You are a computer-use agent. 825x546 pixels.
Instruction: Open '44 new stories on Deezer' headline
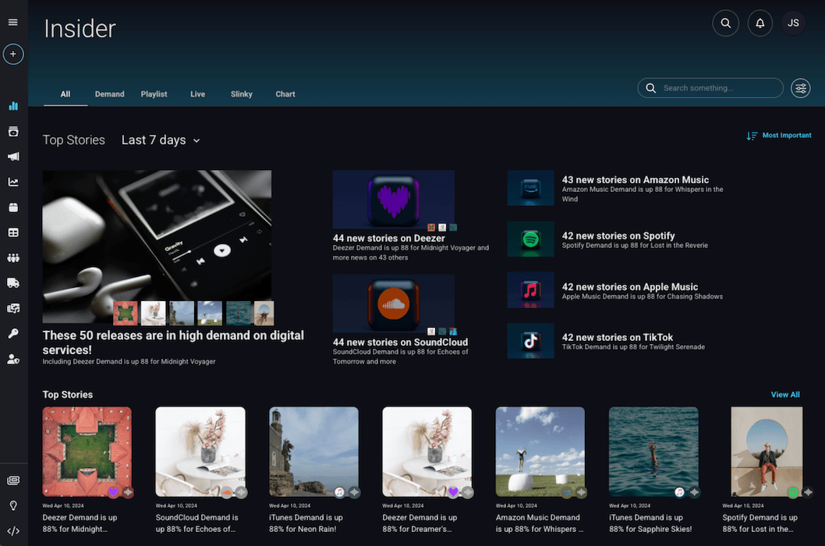click(389, 238)
